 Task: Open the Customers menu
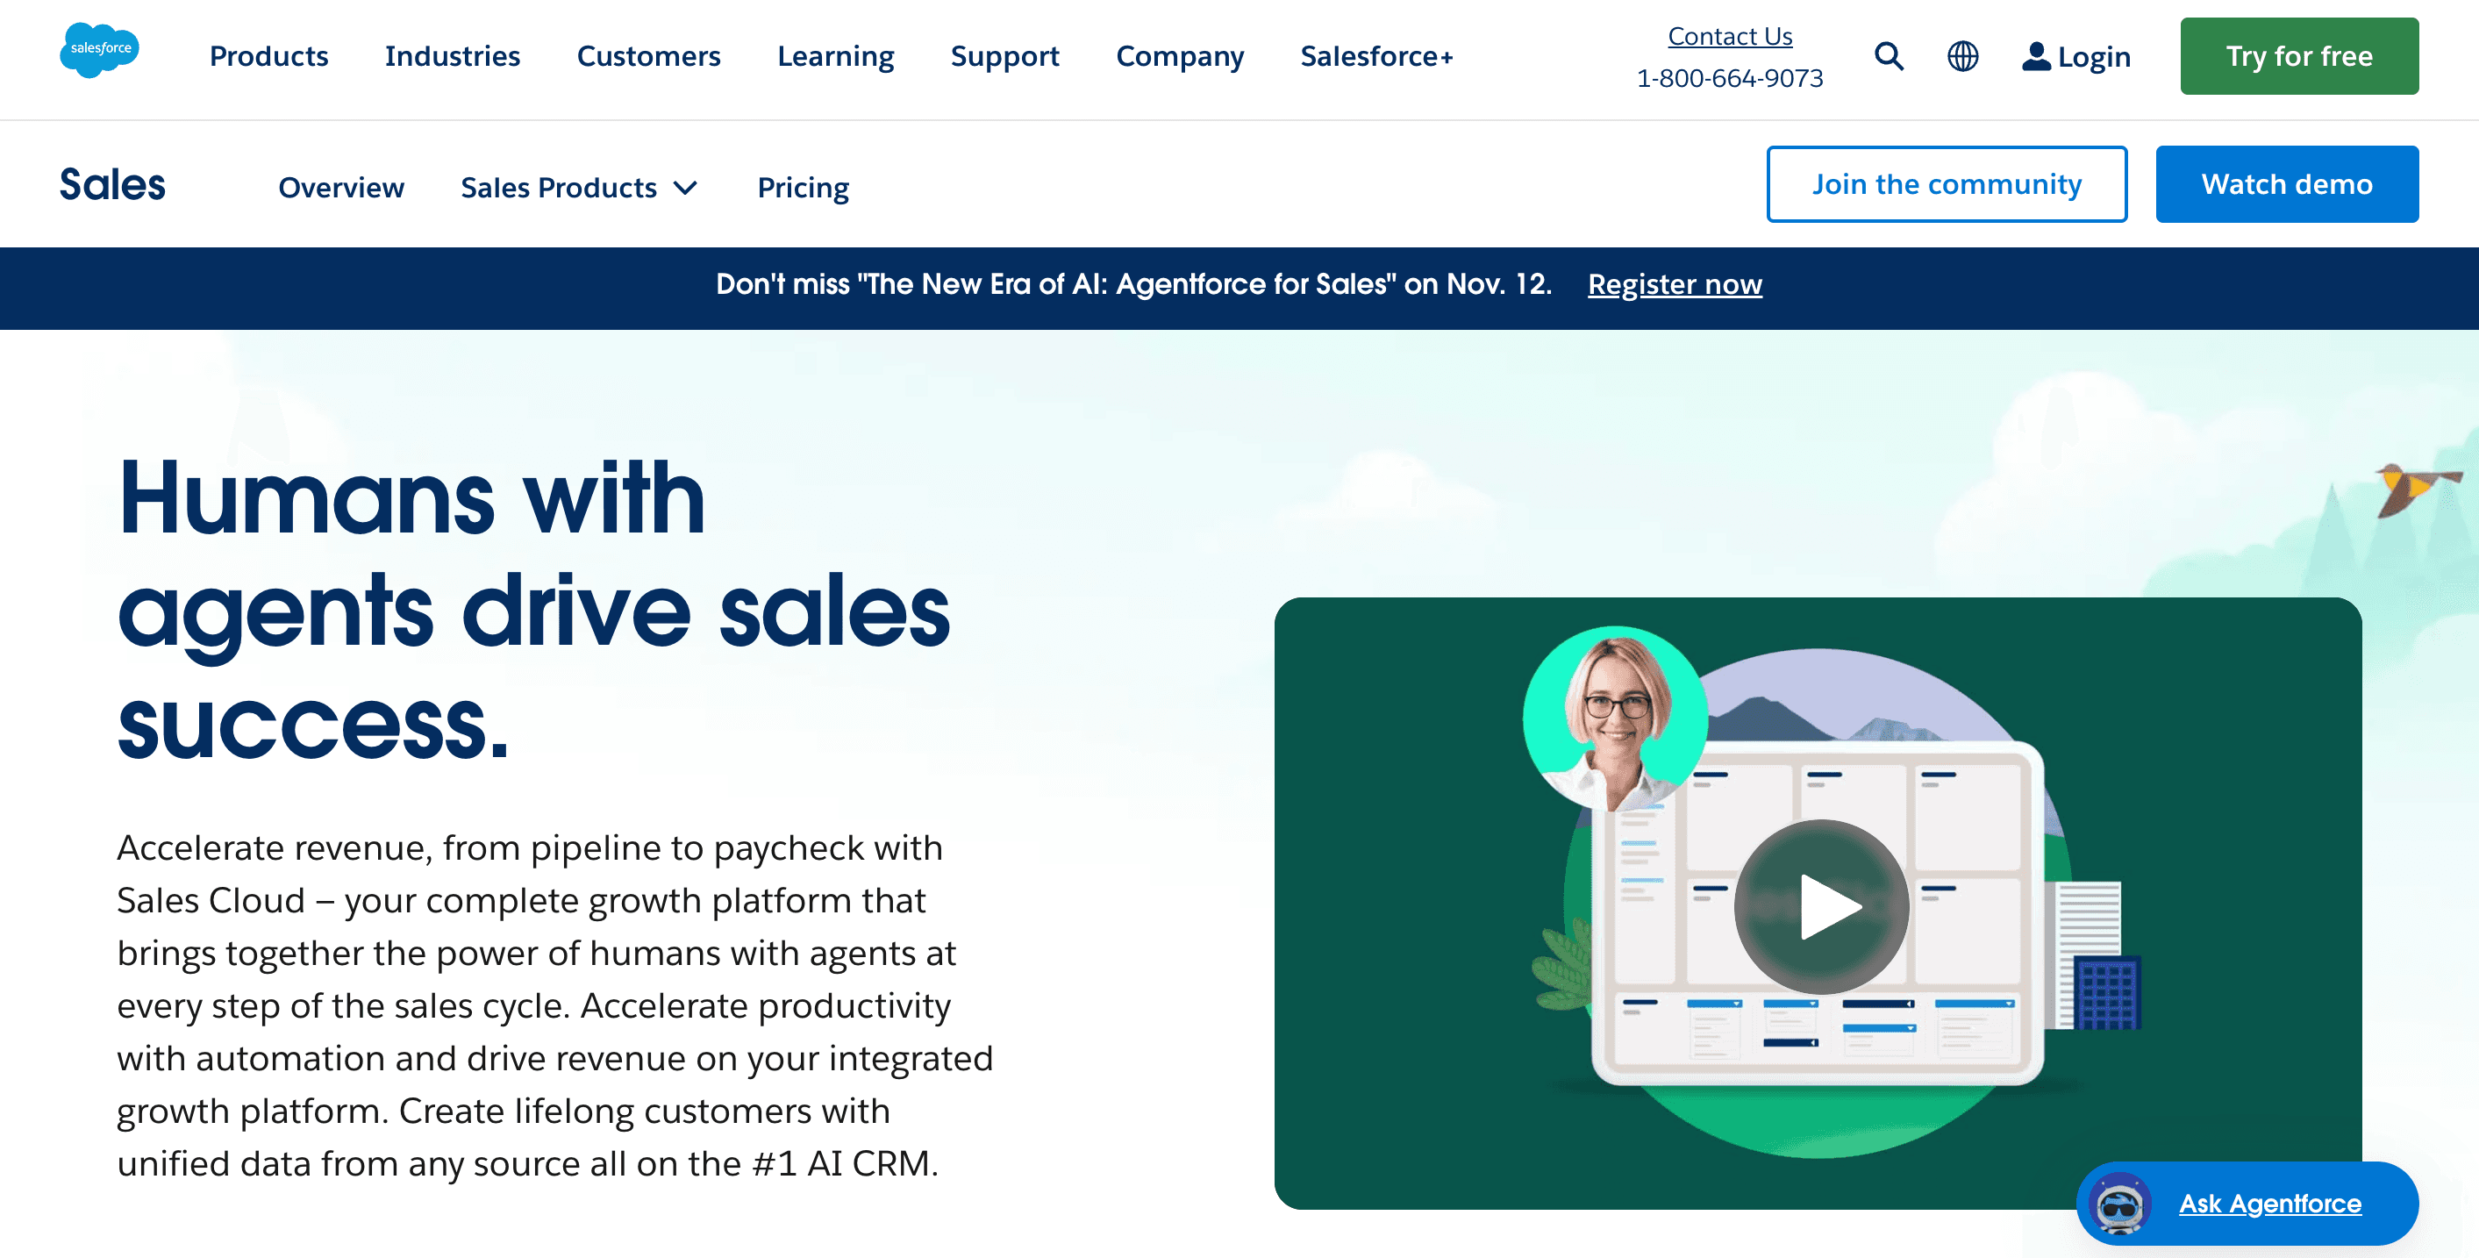pyautogui.click(x=648, y=56)
